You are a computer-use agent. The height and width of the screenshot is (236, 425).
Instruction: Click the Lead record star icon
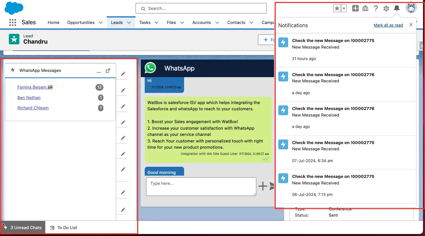tap(14, 39)
